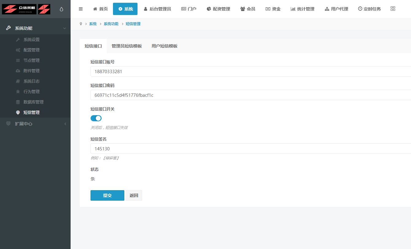The width and height of the screenshot is (411, 249).
Task: Switch to 用户短信模板 tab
Action: 164,46
